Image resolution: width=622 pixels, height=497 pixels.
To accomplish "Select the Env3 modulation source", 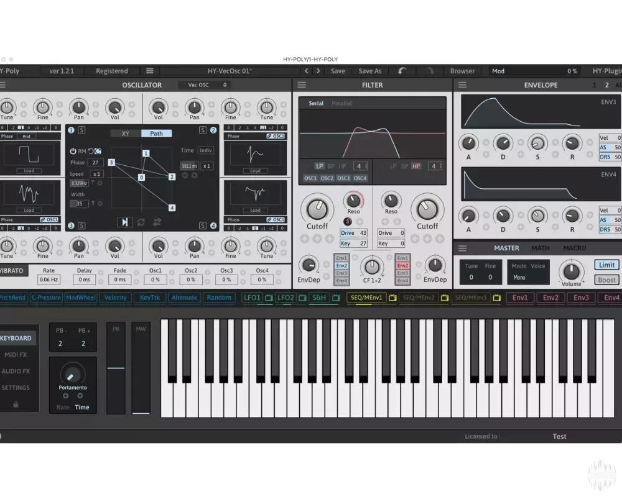I will pos(581,298).
